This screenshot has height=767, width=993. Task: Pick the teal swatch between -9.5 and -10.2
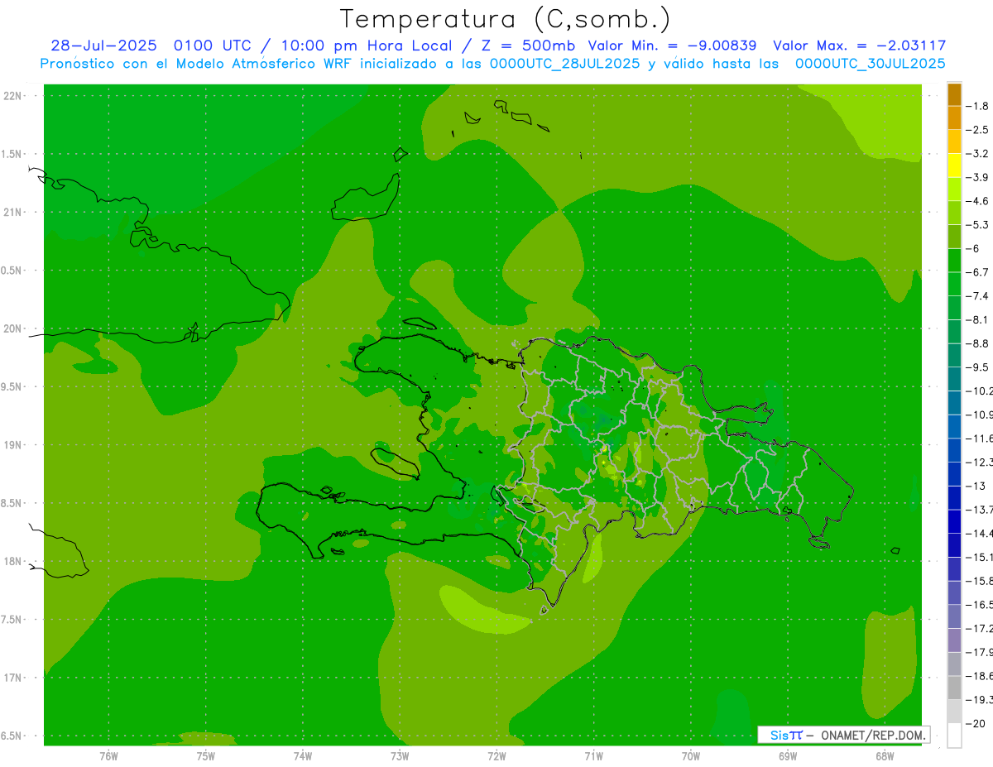tap(954, 379)
